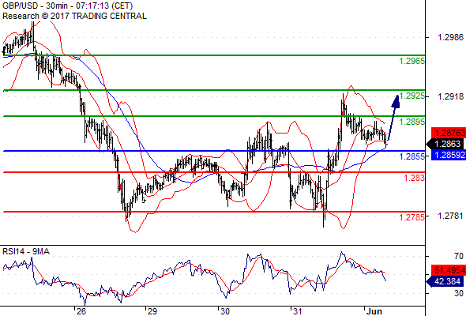Click the blue pivot label 1.2855
466x316 pixels.
412,156
